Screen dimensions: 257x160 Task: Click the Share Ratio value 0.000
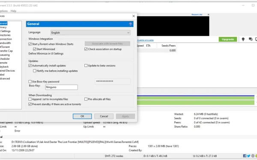(197, 127)
